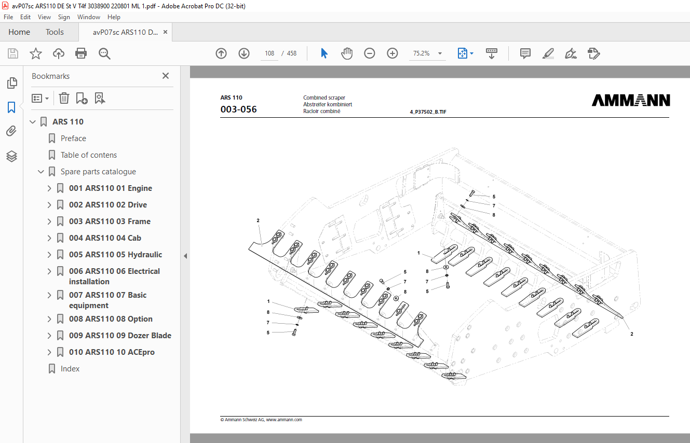Open the bookmark options dropdown menu
690x443 pixels.
(40, 98)
